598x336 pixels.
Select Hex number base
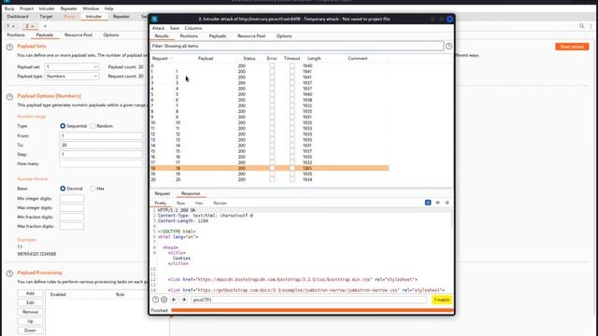pyautogui.click(x=93, y=189)
